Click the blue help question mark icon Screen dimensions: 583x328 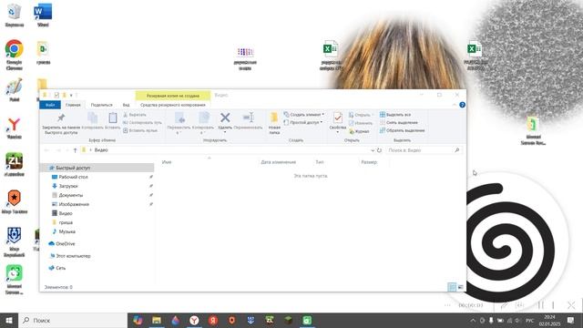point(462,105)
